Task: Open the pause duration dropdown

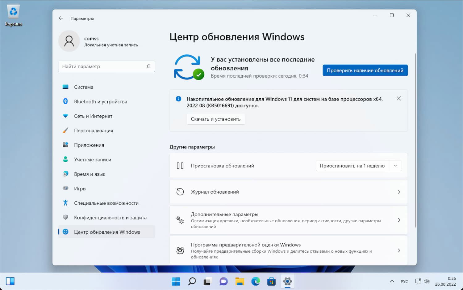Action: pyautogui.click(x=395, y=165)
